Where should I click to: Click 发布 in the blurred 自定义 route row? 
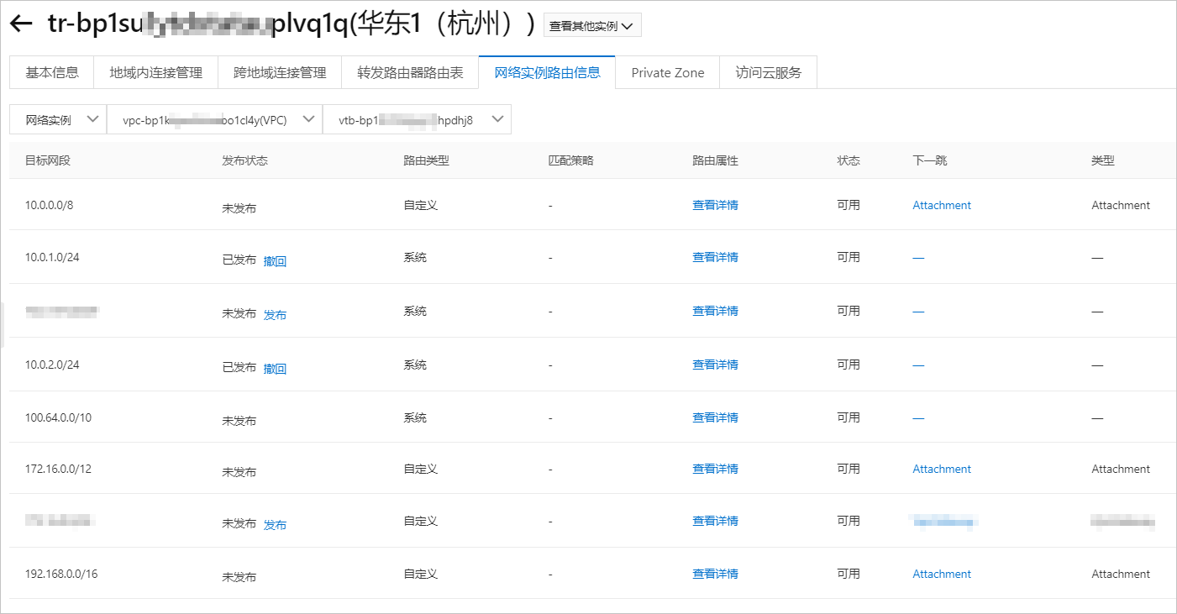point(275,525)
